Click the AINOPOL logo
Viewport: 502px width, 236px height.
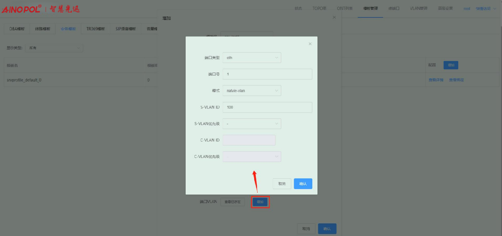point(21,9)
